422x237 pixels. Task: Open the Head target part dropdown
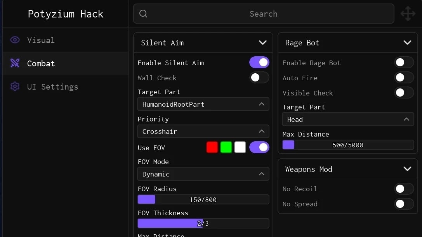click(x=348, y=119)
